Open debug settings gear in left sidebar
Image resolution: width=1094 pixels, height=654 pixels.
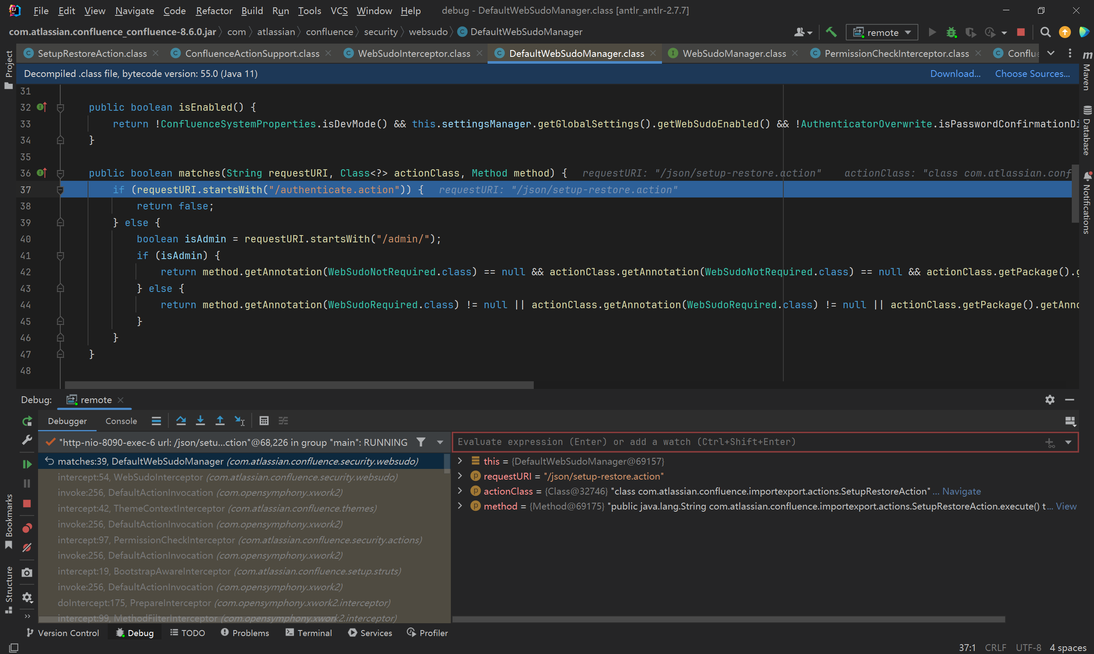pos(27,597)
